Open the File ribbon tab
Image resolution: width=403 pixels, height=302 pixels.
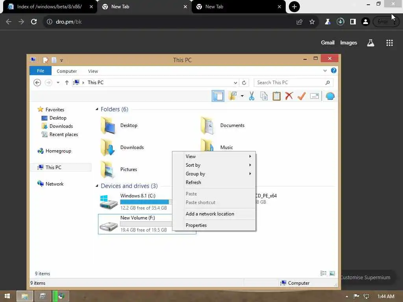(x=41, y=71)
